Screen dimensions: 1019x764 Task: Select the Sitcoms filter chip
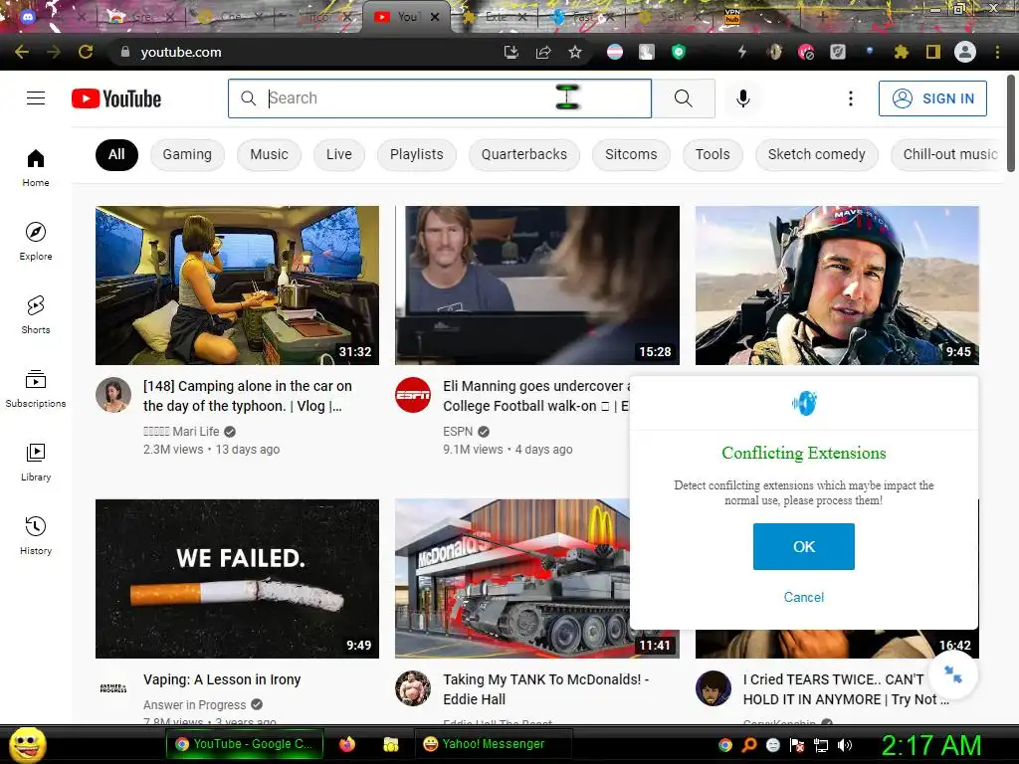tap(631, 154)
